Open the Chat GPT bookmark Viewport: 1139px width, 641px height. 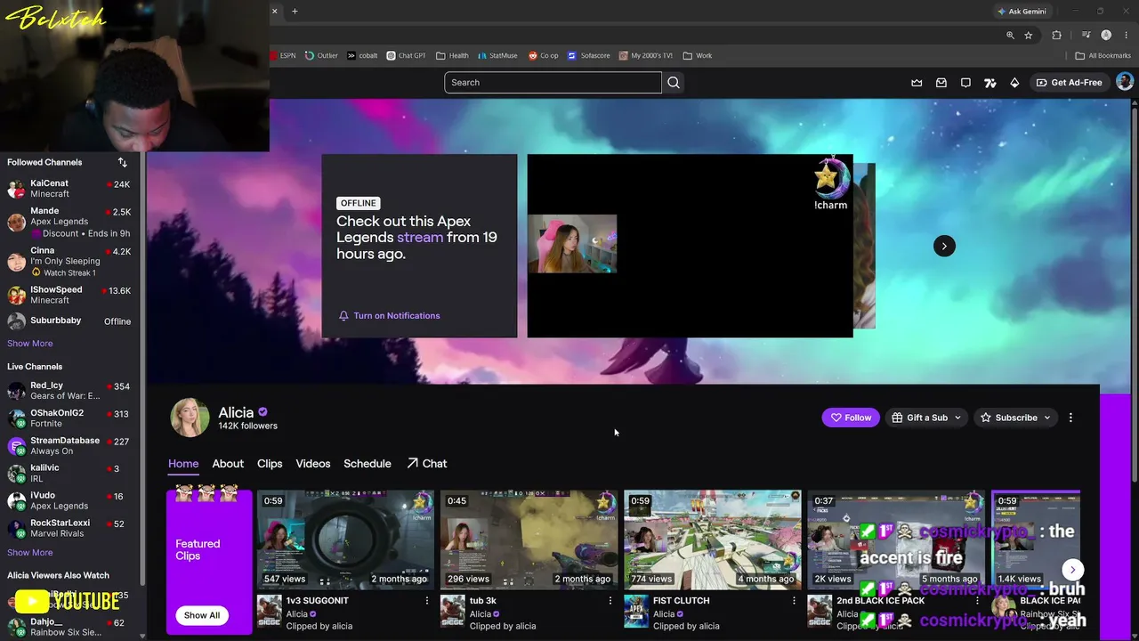406,55
